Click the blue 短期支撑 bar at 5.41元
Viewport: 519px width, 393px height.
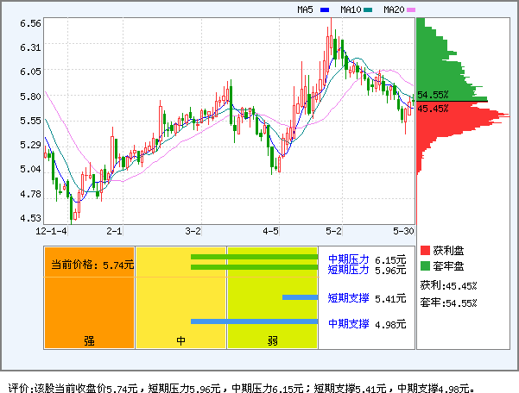pyautogui.click(x=300, y=298)
